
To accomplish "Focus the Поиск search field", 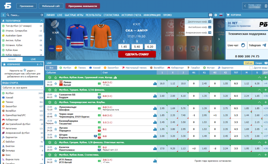I will 25,15.
